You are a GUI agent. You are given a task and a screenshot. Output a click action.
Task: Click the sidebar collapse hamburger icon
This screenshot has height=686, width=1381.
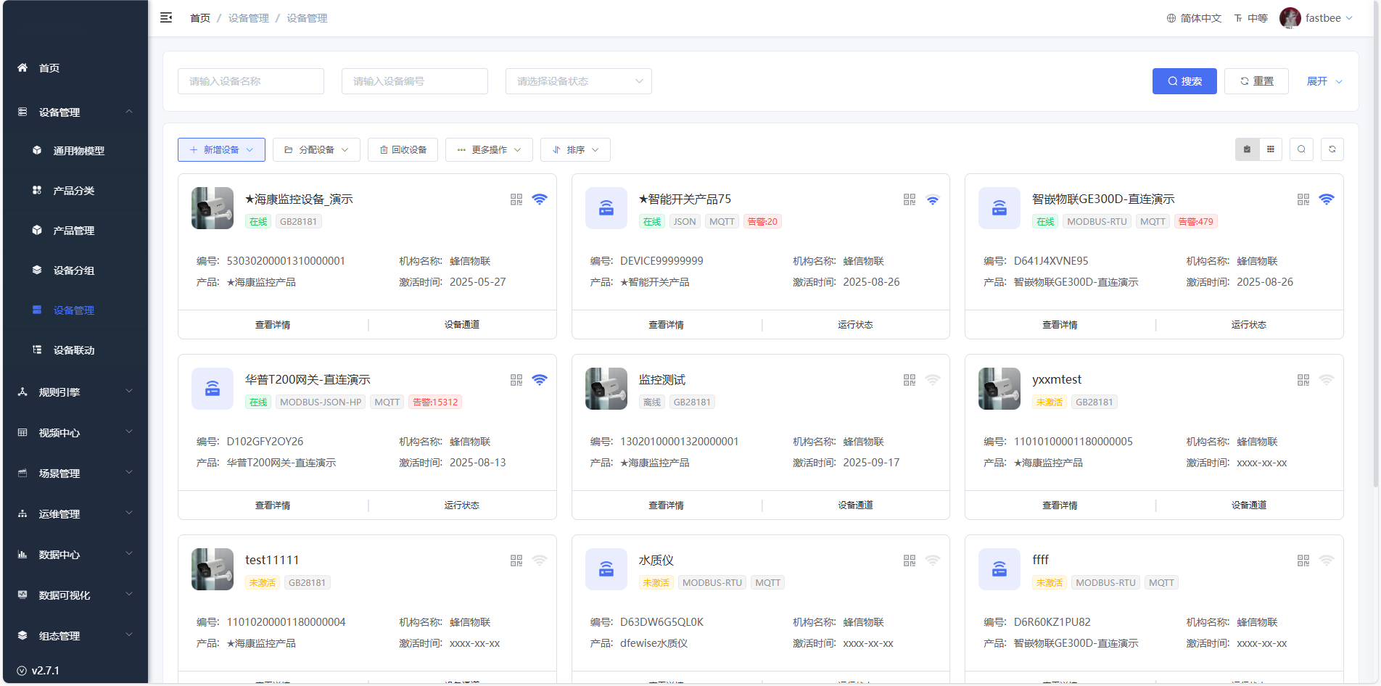click(166, 18)
